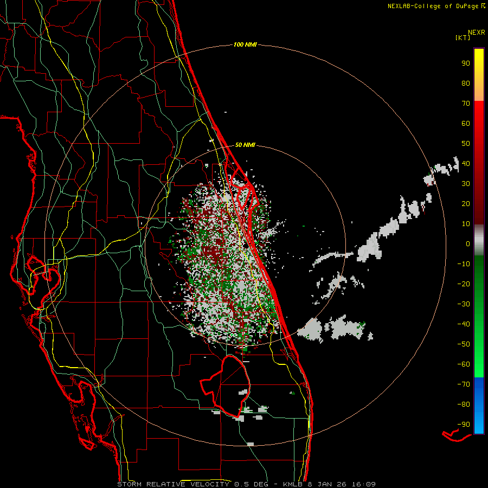This screenshot has height=488, width=488.
Task: Click the -40 value on the velocity scale
Action: coord(464,324)
